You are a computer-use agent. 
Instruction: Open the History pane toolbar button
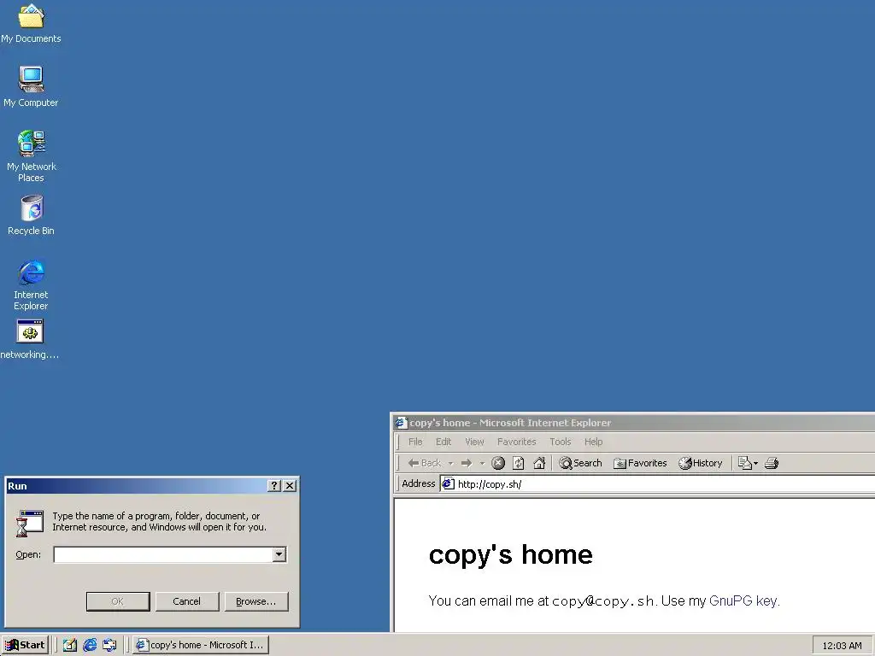(701, 463)
